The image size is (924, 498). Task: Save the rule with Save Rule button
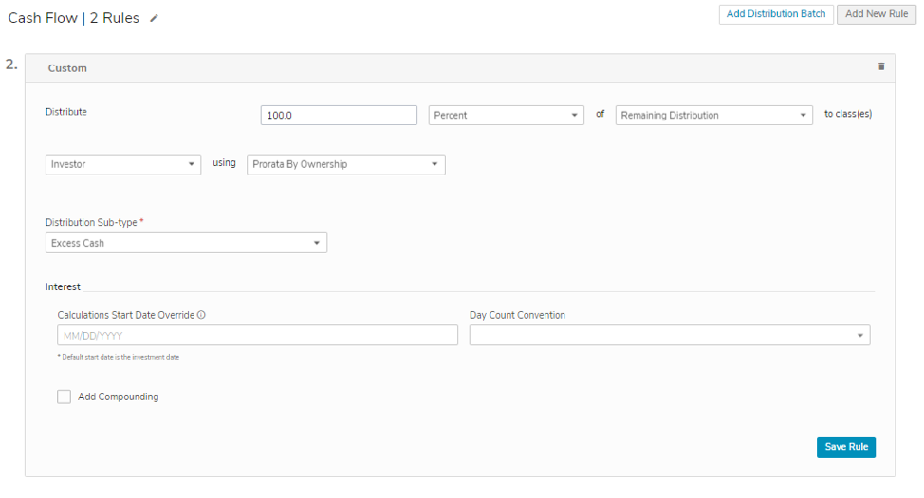(x=845, y=447)
